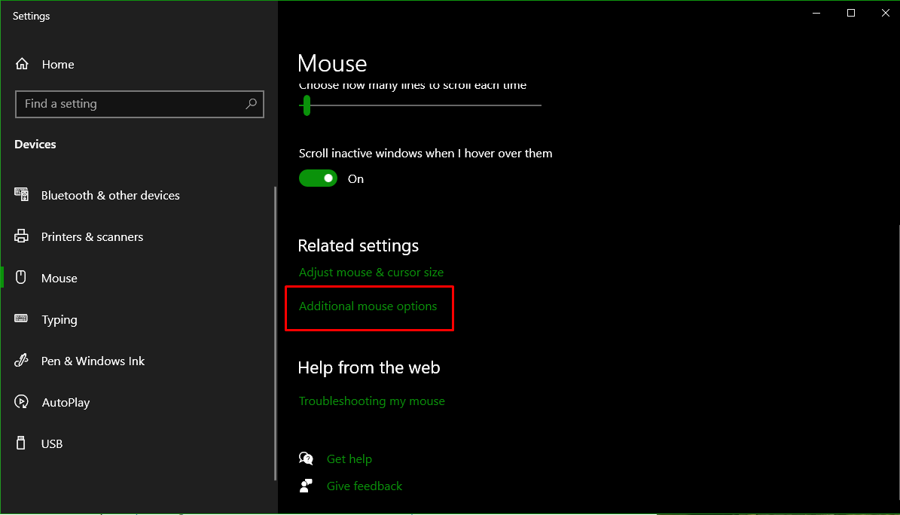
Task: Click the Scroll inactive windows label text
Action: [426, 154]
